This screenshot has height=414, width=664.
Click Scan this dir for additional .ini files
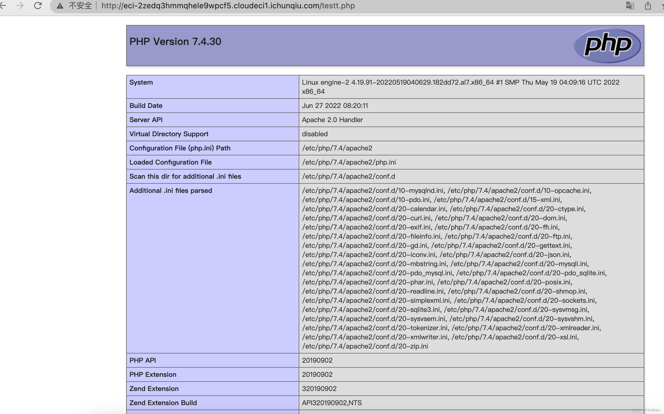(185, 176)
